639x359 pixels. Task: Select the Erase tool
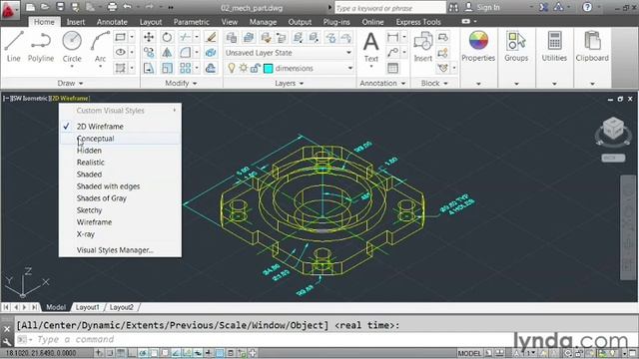pyautogui.click(x=211, y=37)
